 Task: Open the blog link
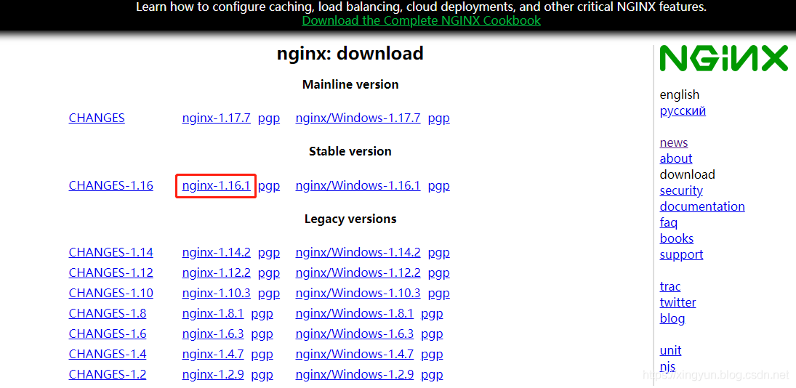tap(672, 318)
